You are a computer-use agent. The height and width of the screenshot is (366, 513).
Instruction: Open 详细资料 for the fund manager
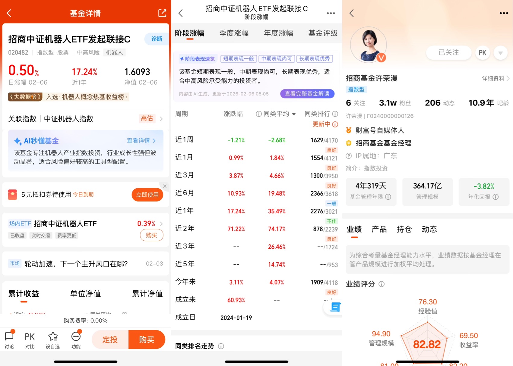(x=496, y=79)
